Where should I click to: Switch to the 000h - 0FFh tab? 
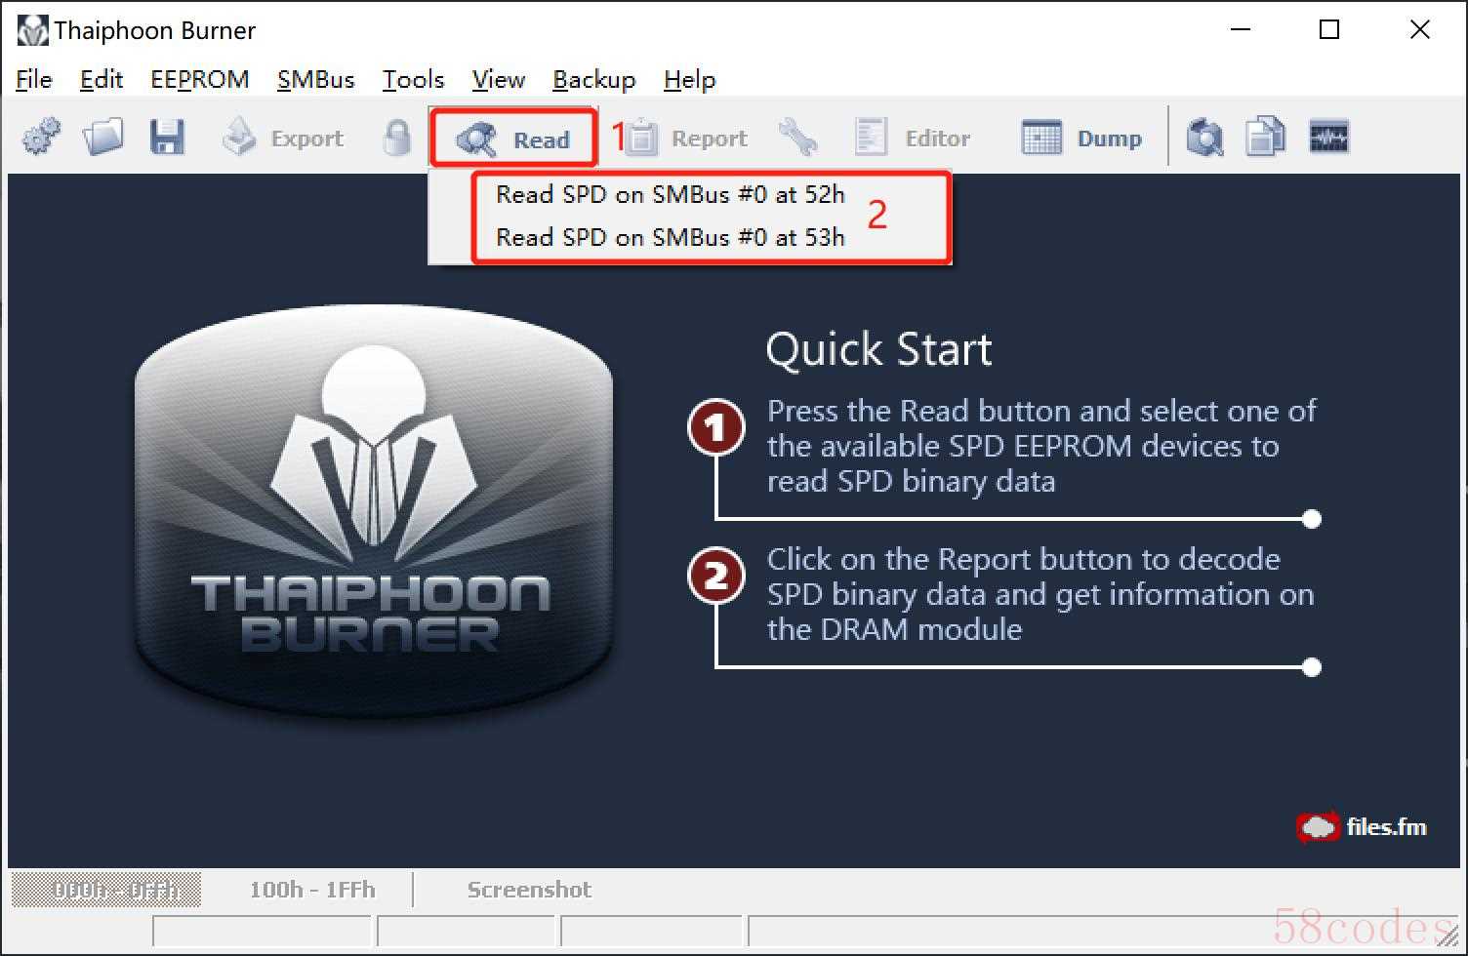106,890
